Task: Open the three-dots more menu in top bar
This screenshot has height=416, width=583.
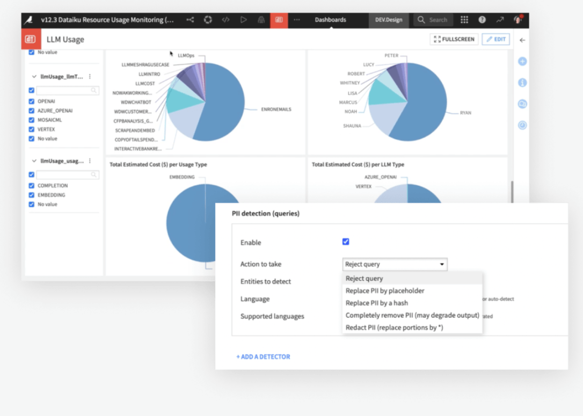Action: click(x=297, y=20)
